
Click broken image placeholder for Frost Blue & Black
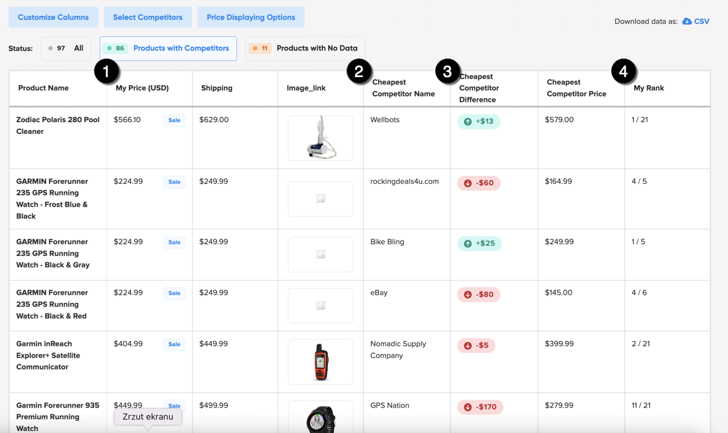[320, 199]
